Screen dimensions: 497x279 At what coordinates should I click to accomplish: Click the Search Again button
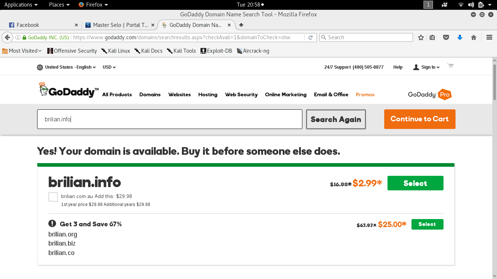(x=336, y=119)
